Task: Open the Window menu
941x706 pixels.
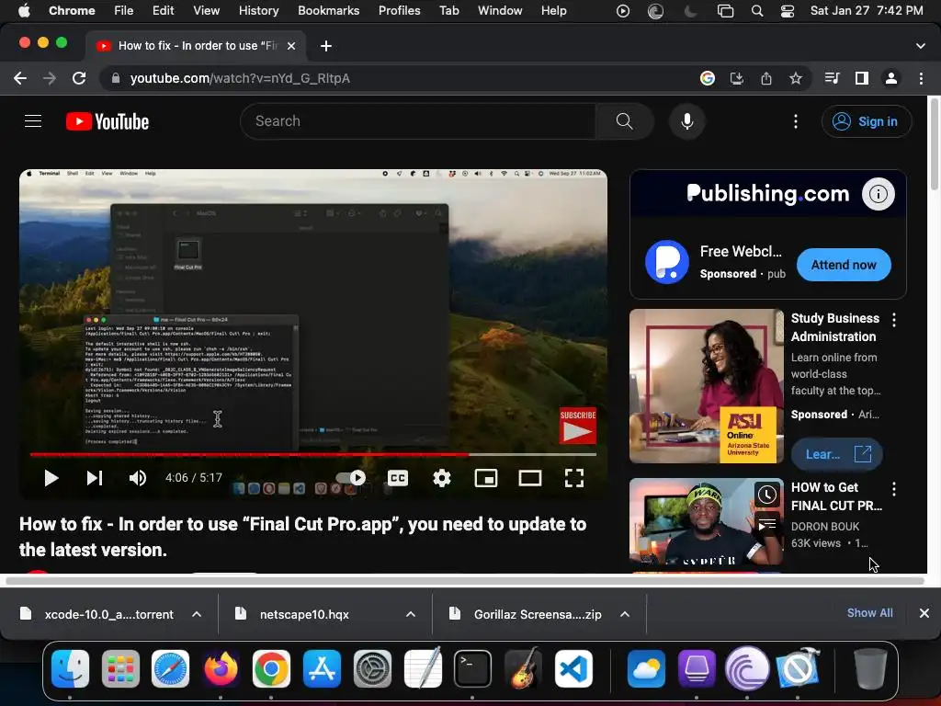Action: (x=500, y=10)
